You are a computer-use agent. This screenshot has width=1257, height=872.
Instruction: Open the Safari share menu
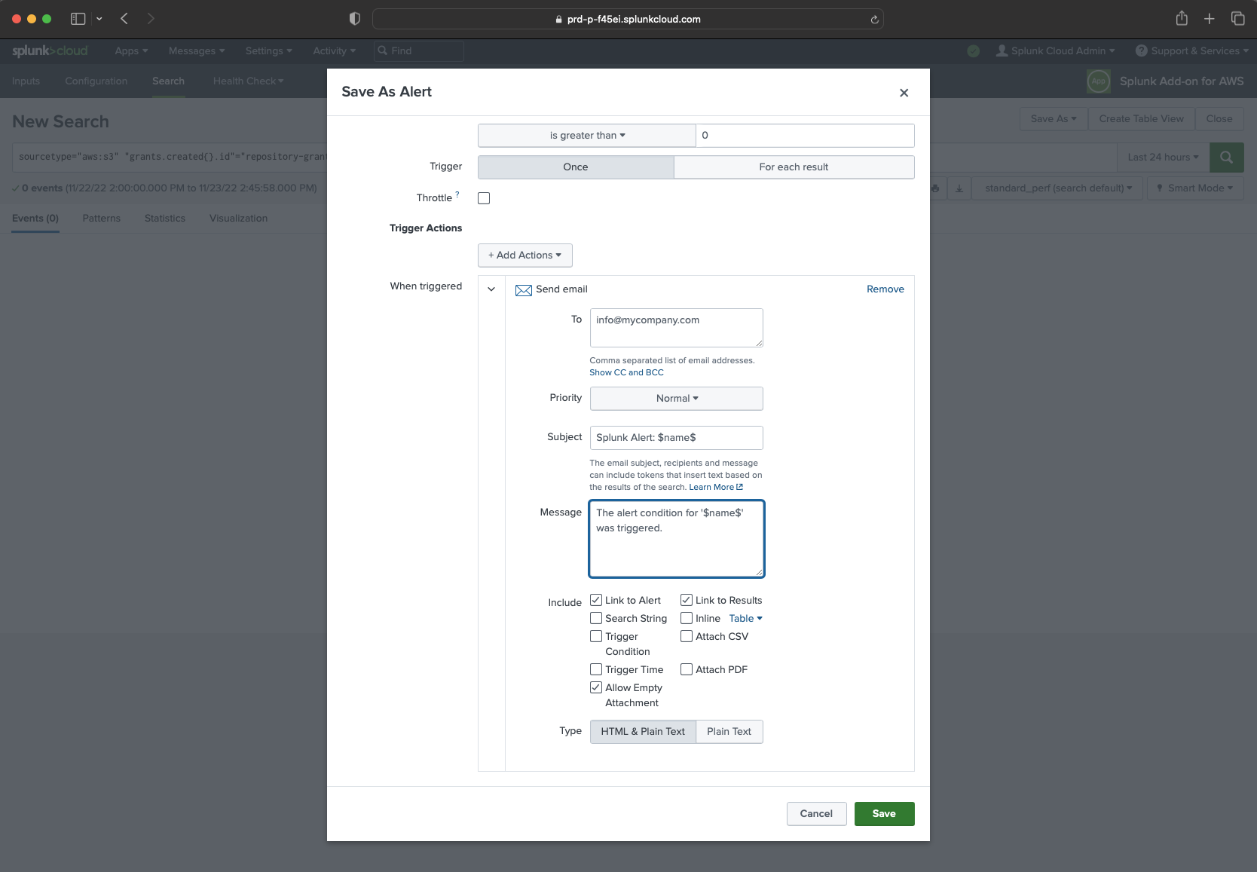tap(1182, 19)
